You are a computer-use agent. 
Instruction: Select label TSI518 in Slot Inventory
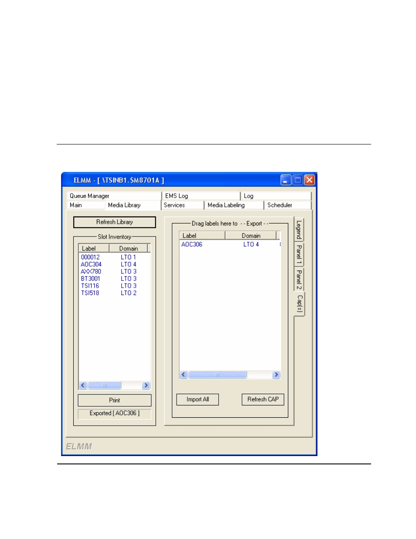coord(90,293)
